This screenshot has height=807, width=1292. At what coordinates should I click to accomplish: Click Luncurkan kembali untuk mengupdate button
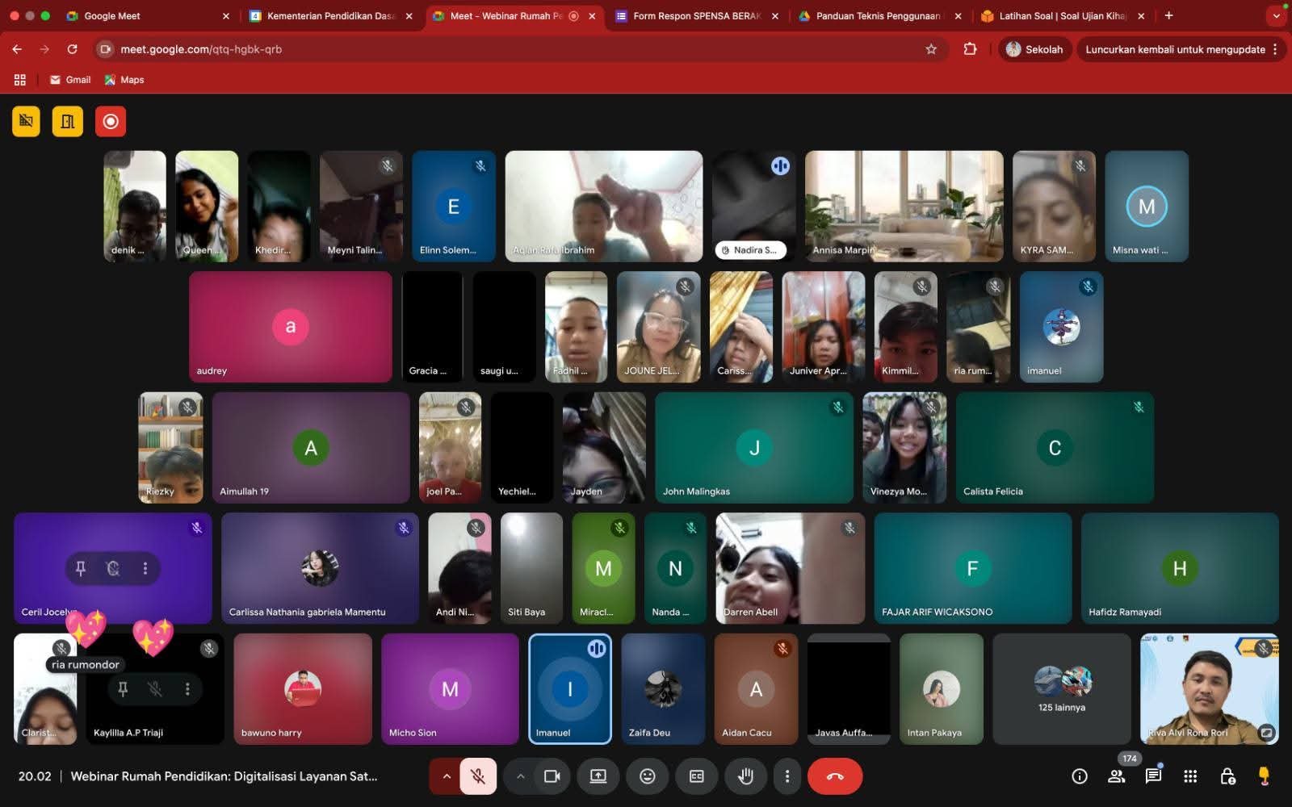pyautogui.click(x=1174, y=49)
